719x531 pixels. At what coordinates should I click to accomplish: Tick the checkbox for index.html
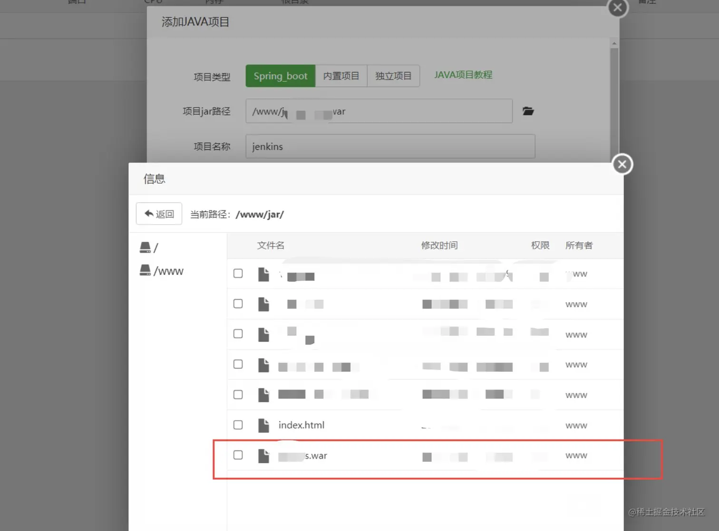coord(238,425)
